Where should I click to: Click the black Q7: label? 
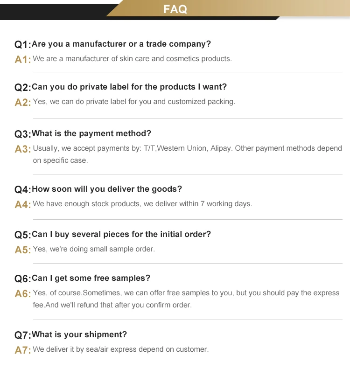(x=23, y=335)
